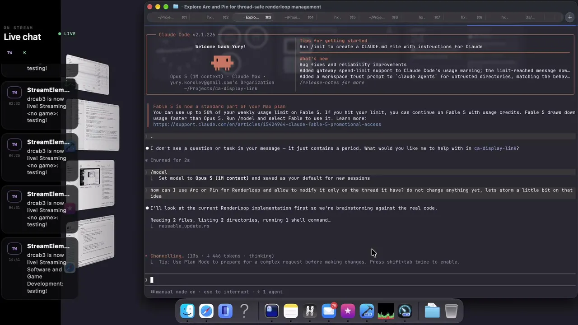Switch to the ⌘4 ~/Proje… terminal tab
This screenshot has width=578, height=325.
[x=298, y=17]
